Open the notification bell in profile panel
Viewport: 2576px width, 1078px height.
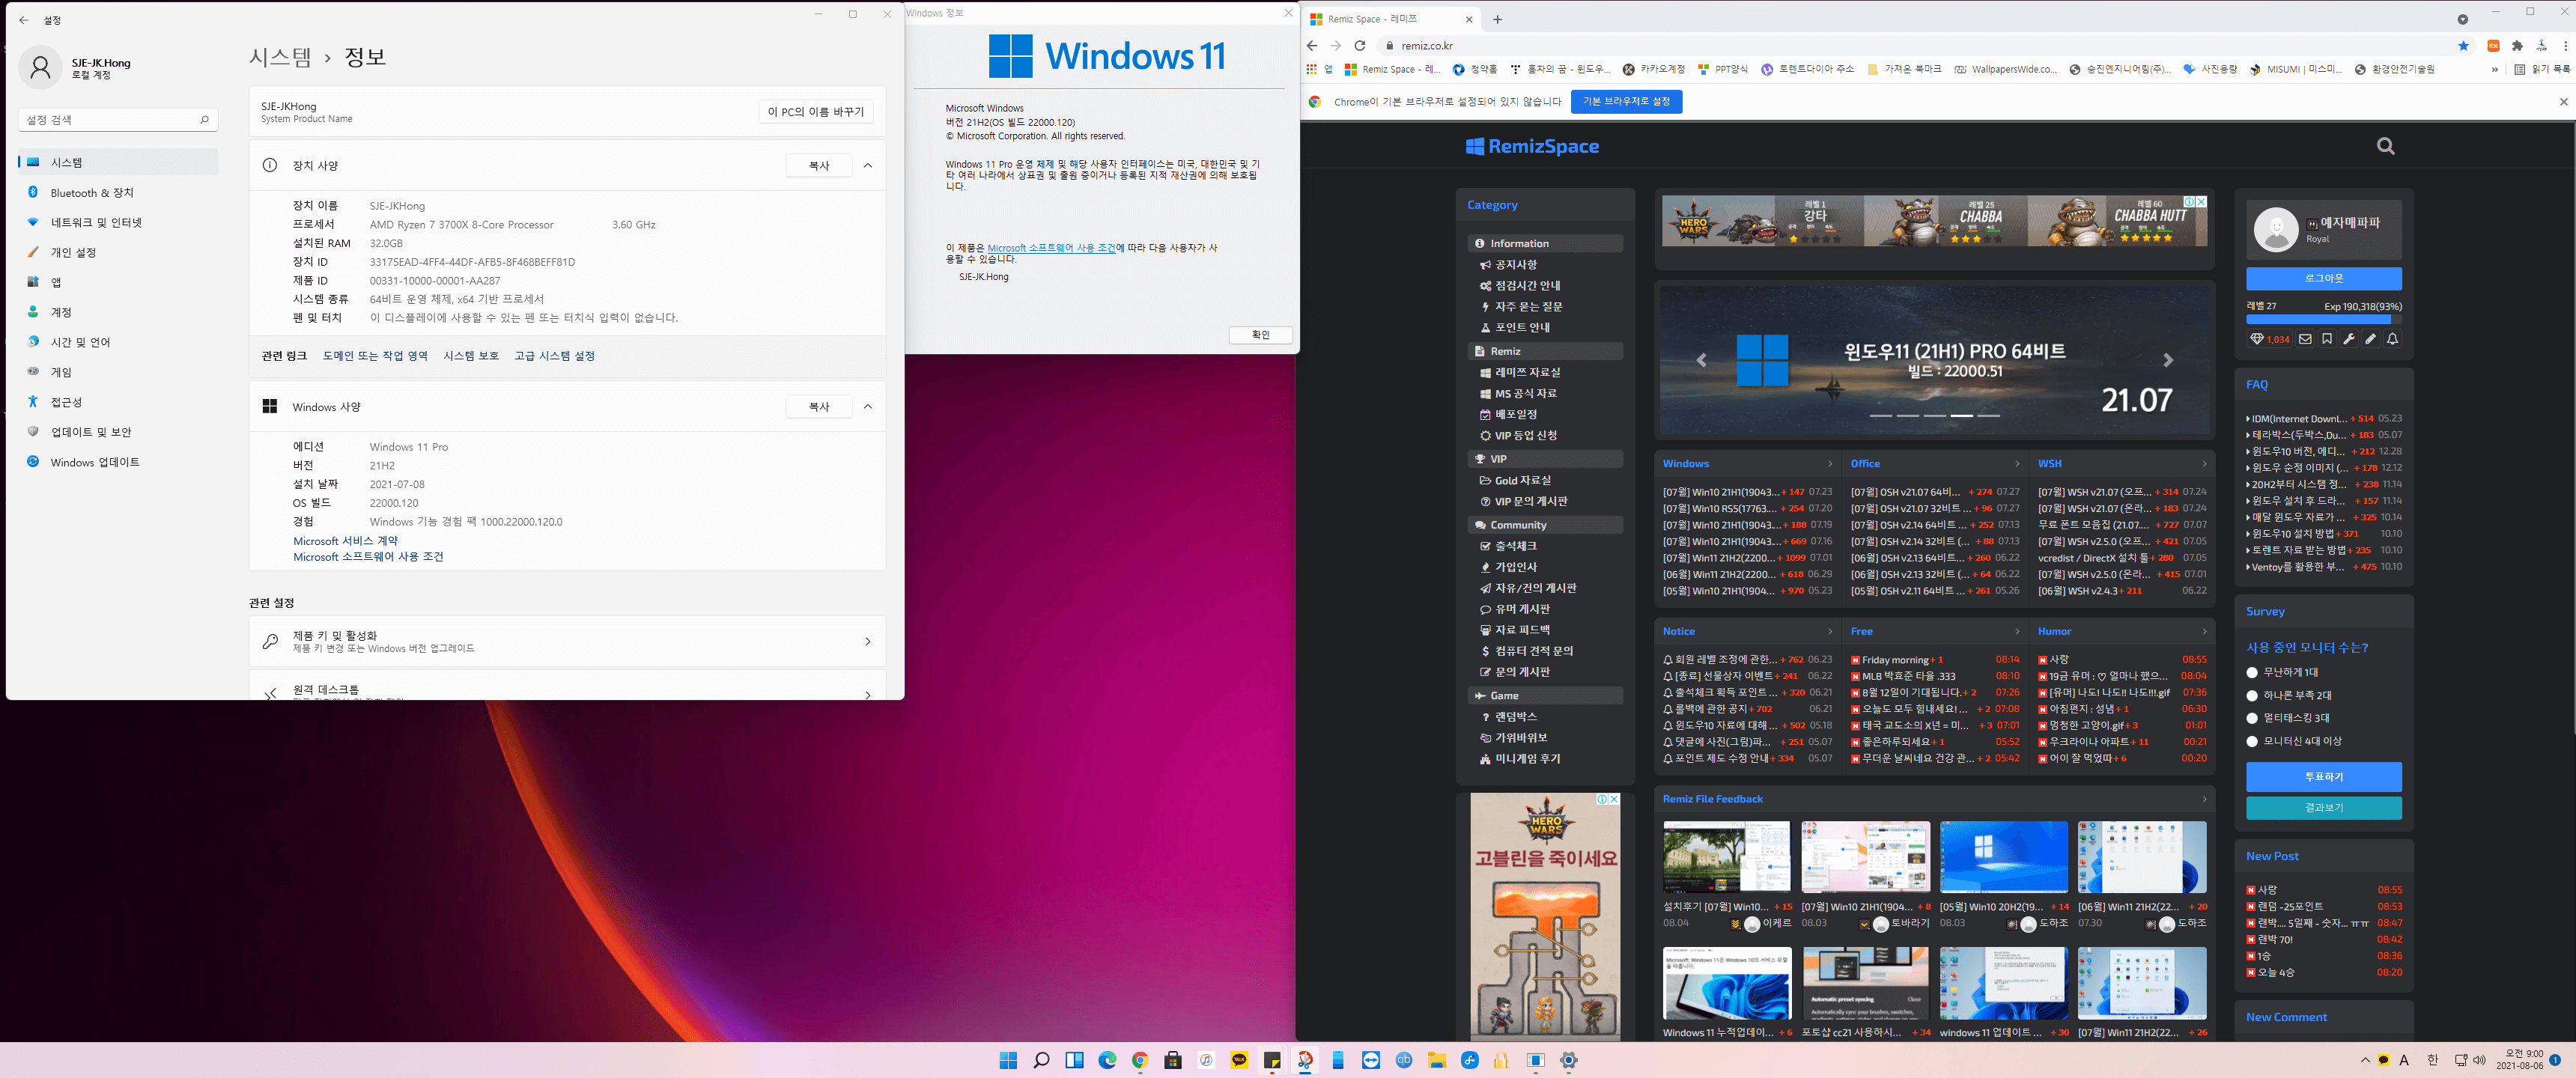coord(2392,339)
